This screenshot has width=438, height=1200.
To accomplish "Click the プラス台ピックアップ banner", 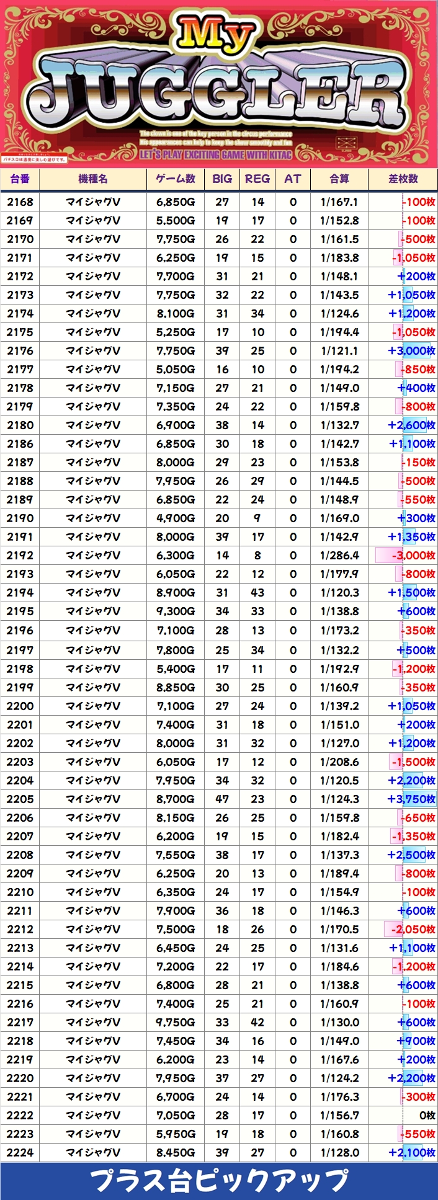I will [x=219, y=1181].
